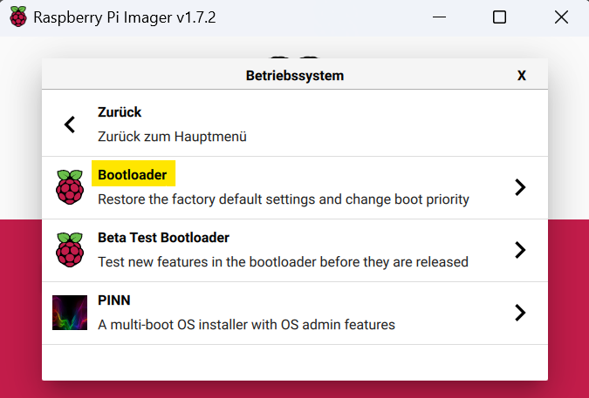
Task: Select the Beta Test Bootloader title
Action: (163, 238)
